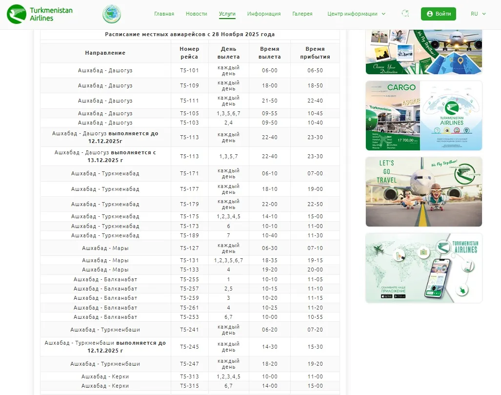
Task: Open the Новости menu item
Action: pyautogui.click(x=197, y=14)
